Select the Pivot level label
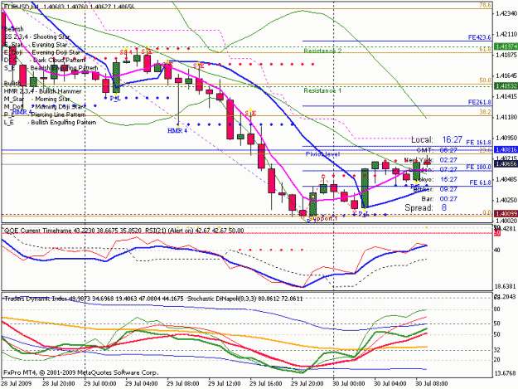The image size is (518, 389). coord(322,154)
